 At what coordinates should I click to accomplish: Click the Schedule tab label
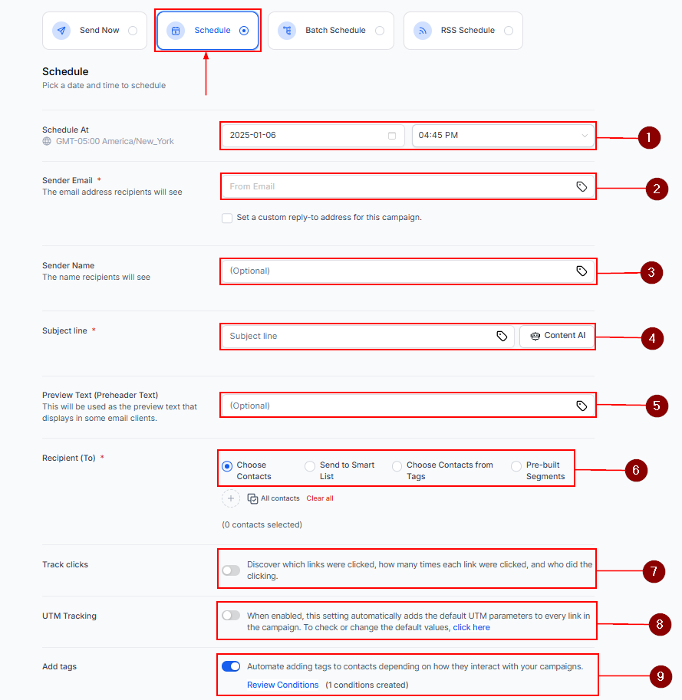(x=213, y=31)
